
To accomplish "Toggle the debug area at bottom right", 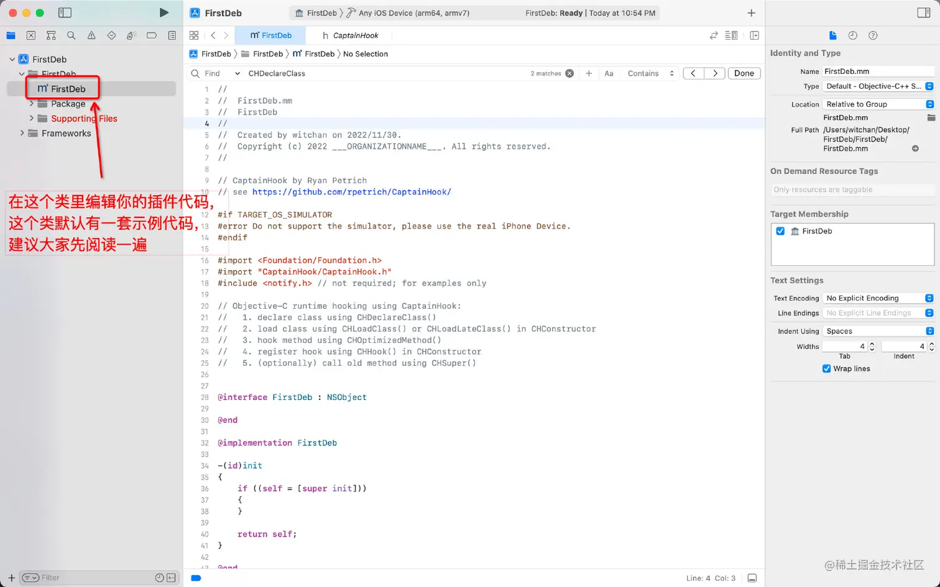I will pos(752,578).
